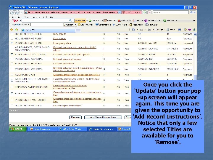
Task: Click the Add to Favorites star-plus icon
Action: [17, 30]
